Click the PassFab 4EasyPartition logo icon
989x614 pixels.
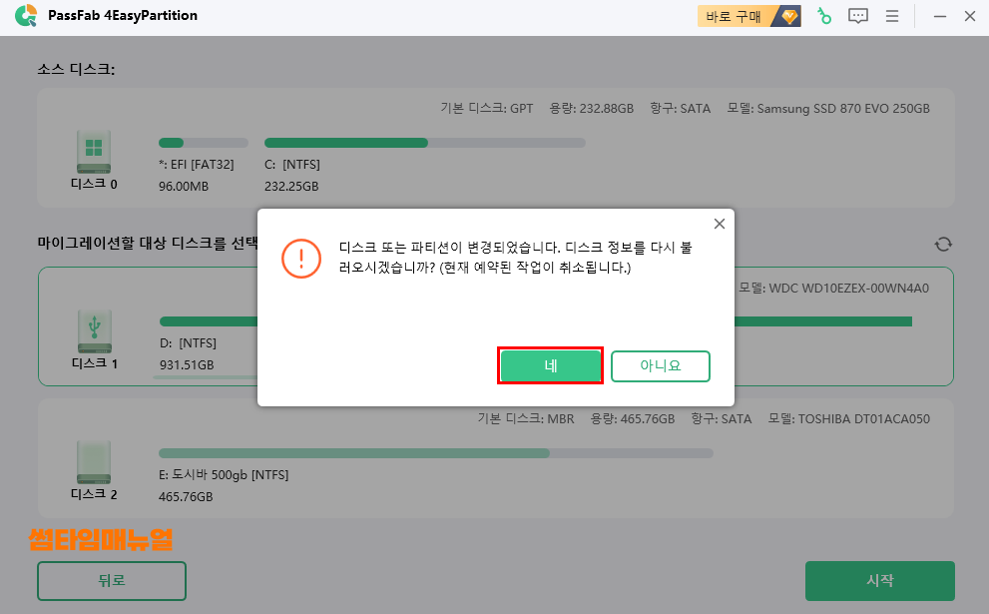(x=26, y=16)
